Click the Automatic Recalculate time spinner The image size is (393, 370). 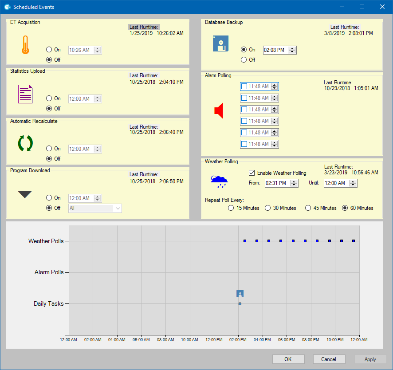(98, 149)
